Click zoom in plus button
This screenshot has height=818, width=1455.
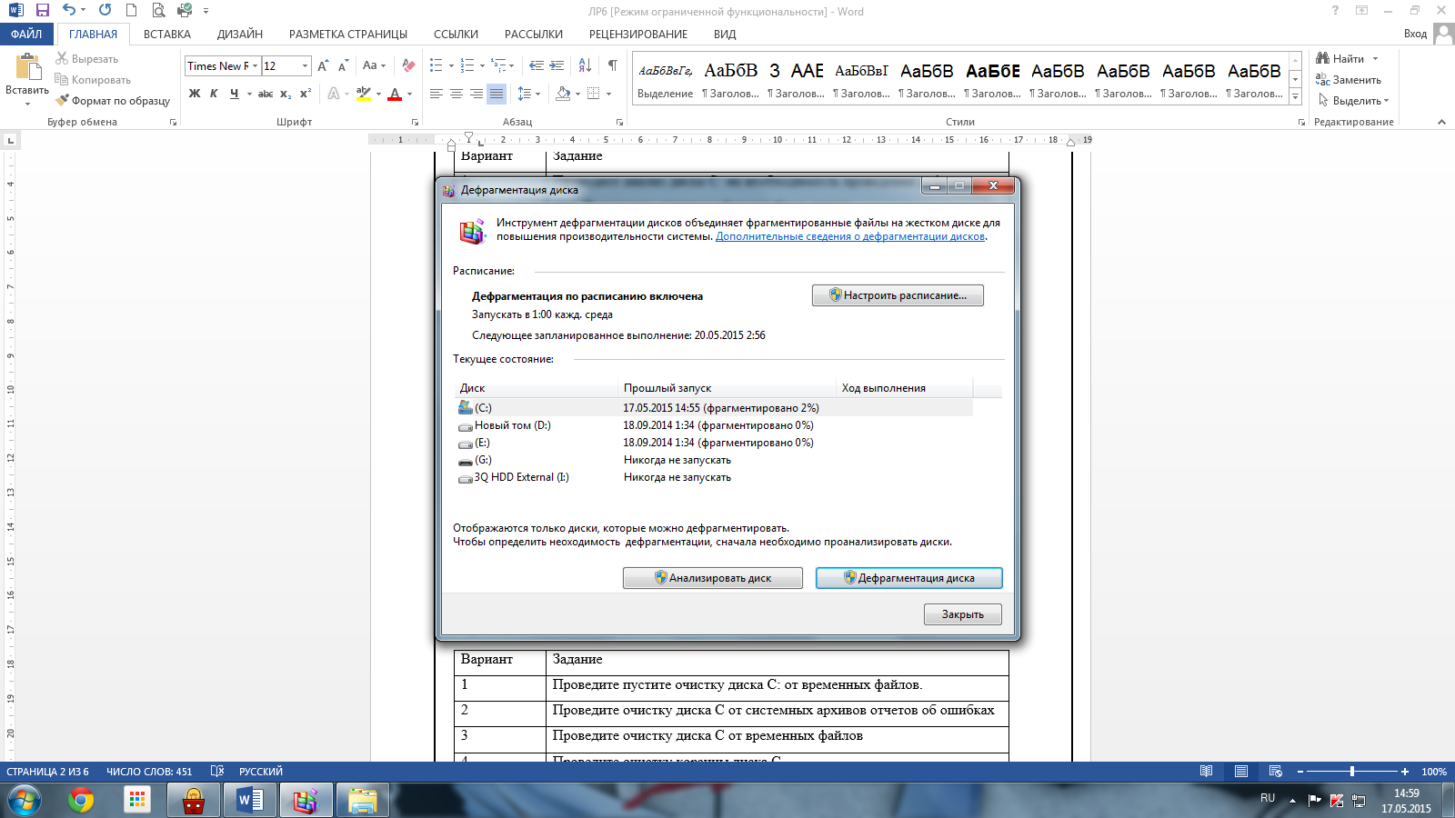click(x=1405, y=772)
